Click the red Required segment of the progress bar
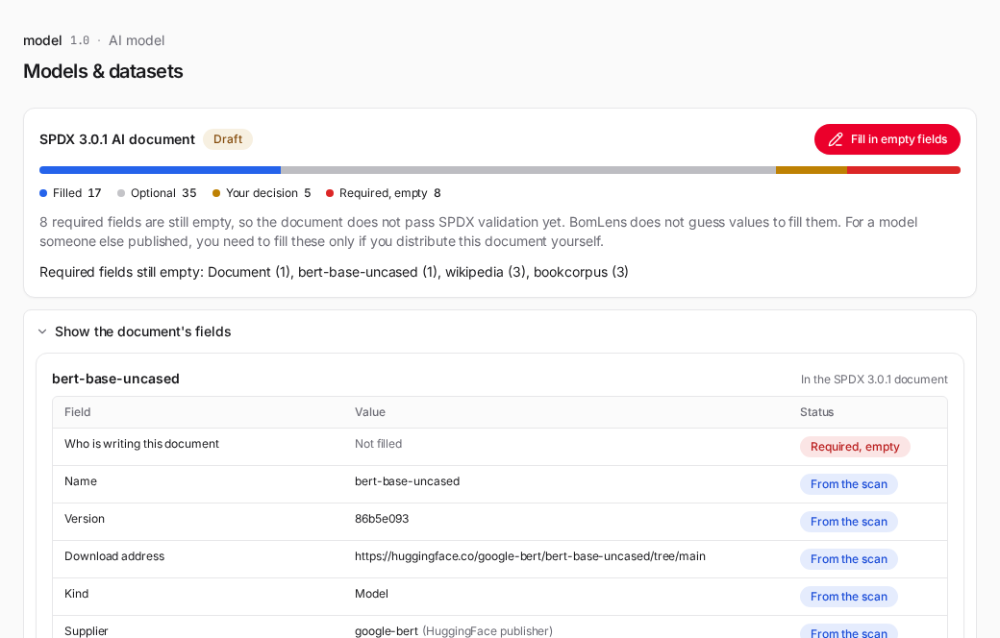The image size is (1000, 638). tap(904, 170)
